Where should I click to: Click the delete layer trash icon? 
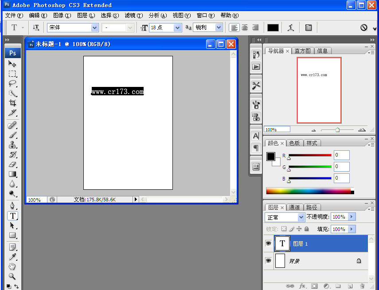click(362, 286)
